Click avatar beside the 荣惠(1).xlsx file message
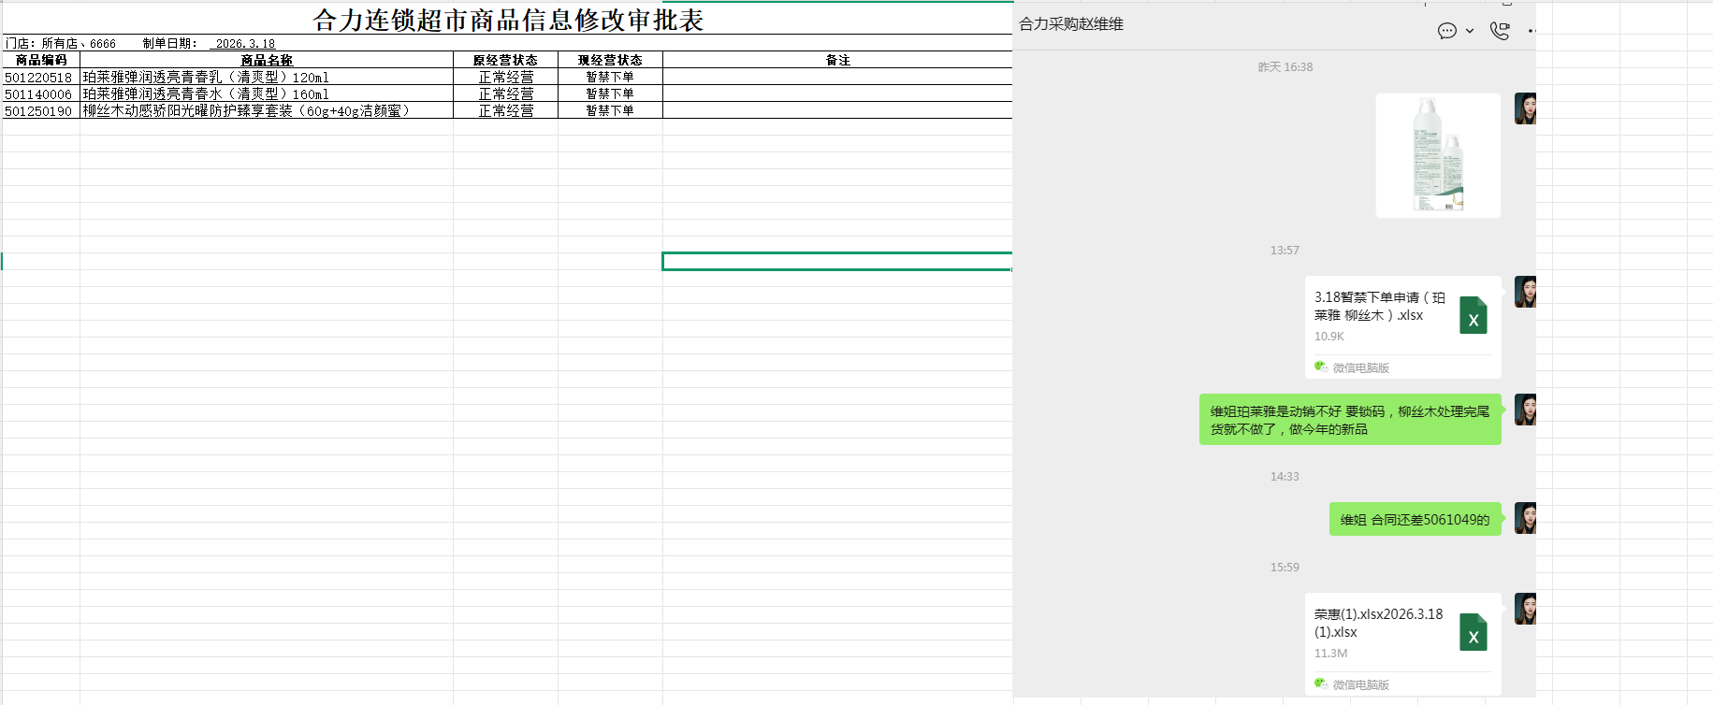 [1525, 610]
